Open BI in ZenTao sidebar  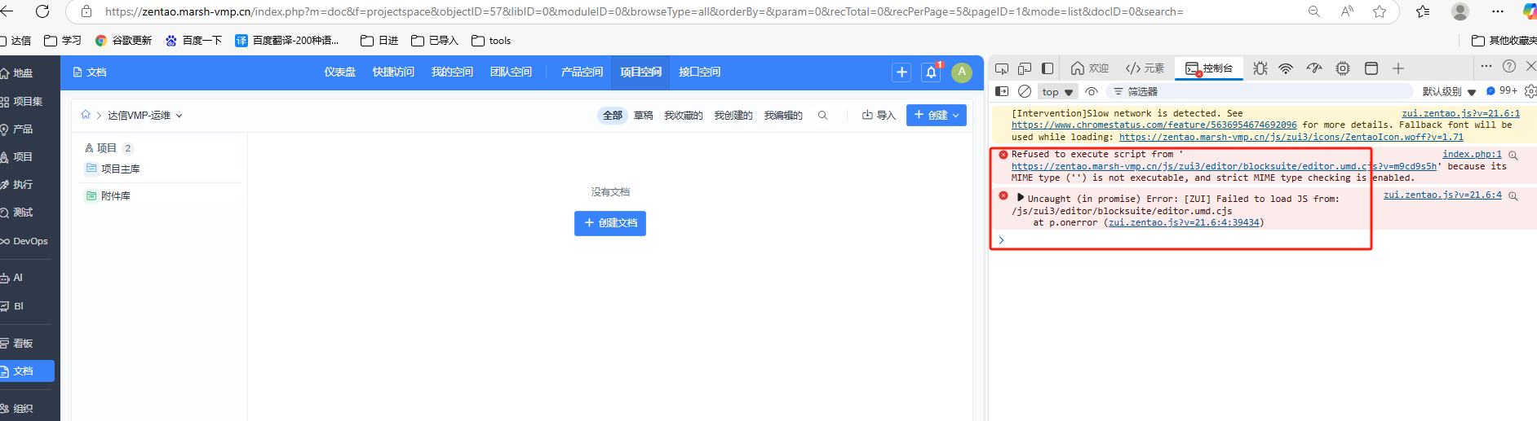(x=12, y=306)
